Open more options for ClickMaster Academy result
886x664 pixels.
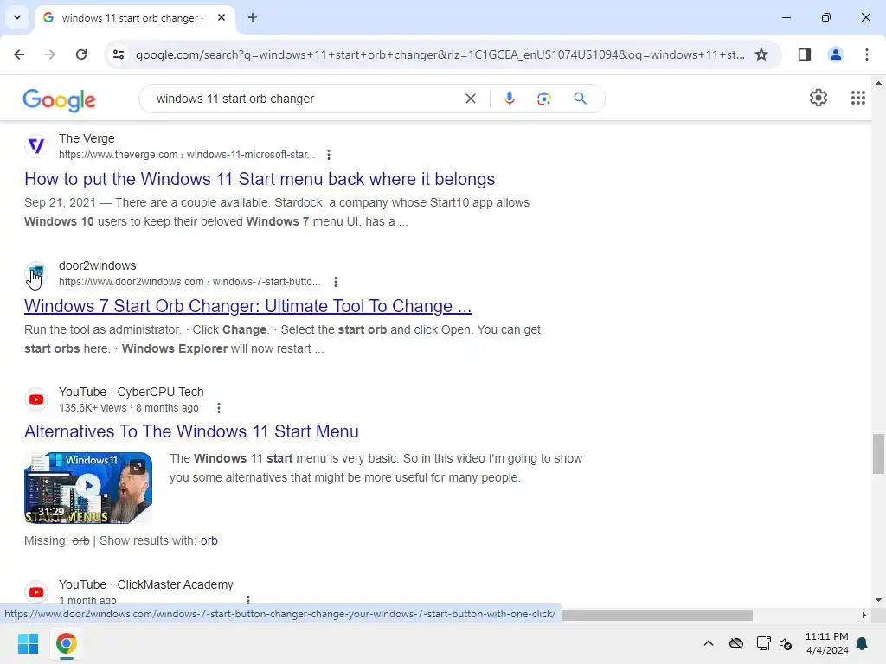click(248, 600)
